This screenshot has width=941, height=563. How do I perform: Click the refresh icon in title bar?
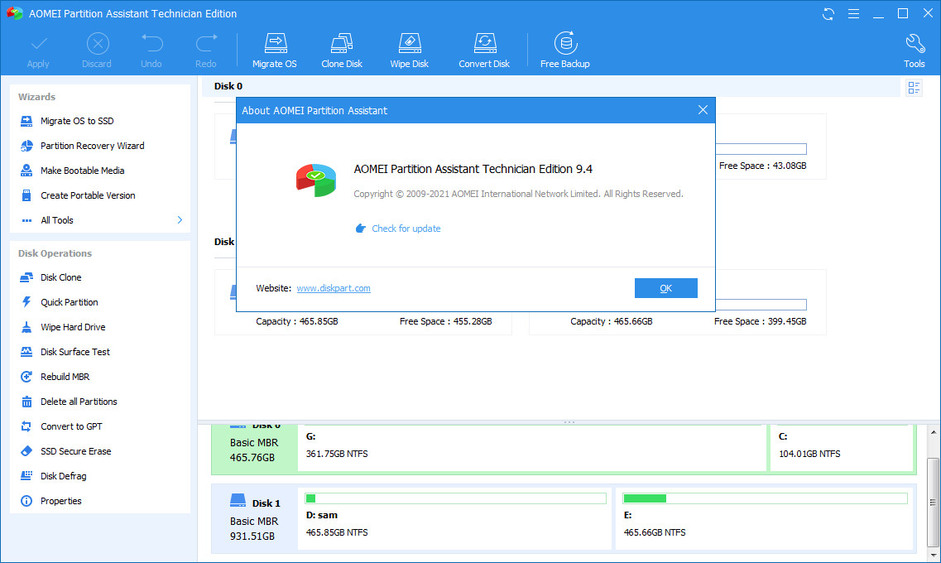pyautogui.click(x=828, y=14)
